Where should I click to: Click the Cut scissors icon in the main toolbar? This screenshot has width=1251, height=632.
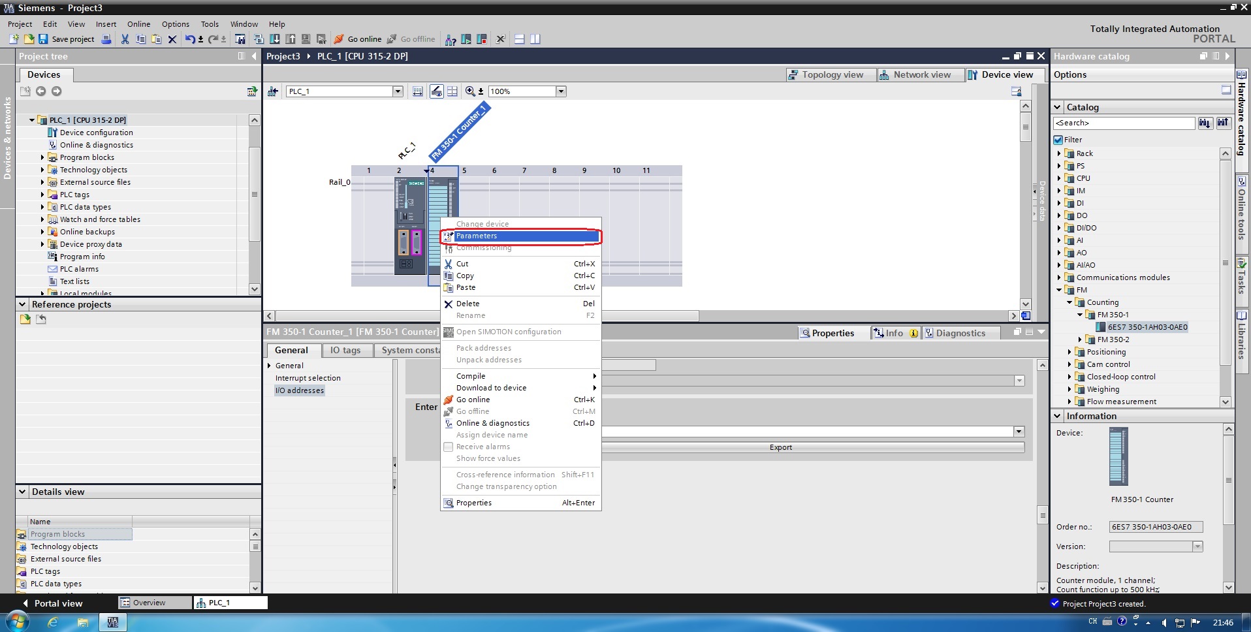pos(125,39)
